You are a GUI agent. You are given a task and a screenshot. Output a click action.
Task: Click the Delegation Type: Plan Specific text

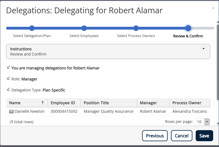38,90
